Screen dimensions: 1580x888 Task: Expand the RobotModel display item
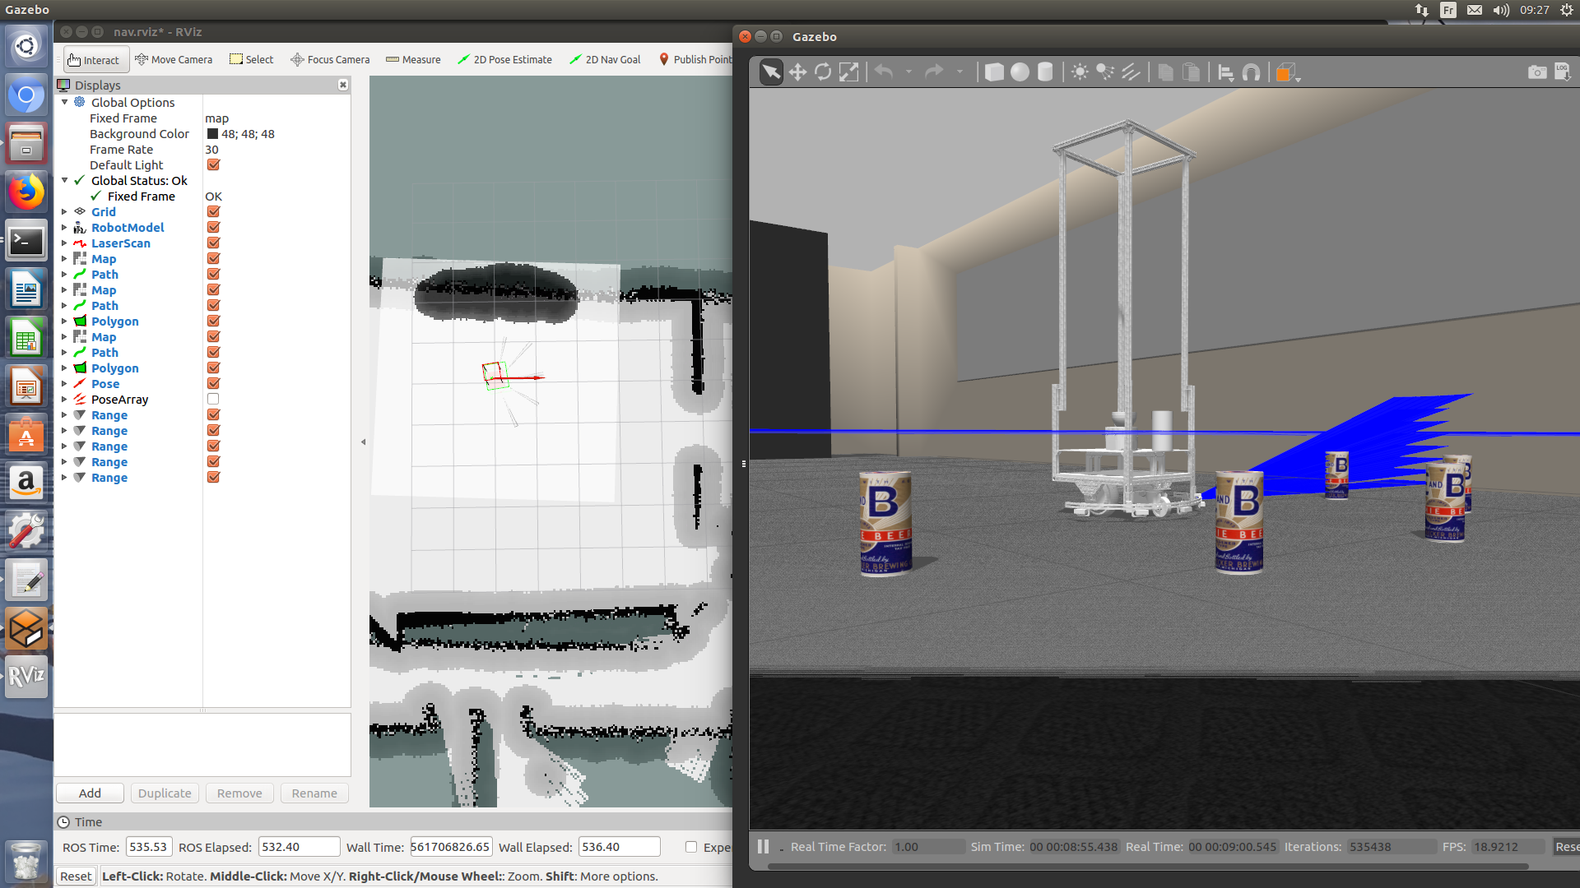click(64, 228)
